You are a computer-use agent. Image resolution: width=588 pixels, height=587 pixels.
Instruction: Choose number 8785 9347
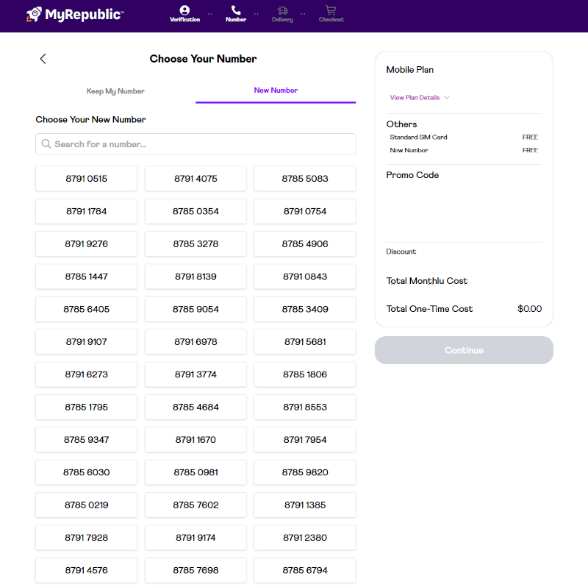click(87, 440)
